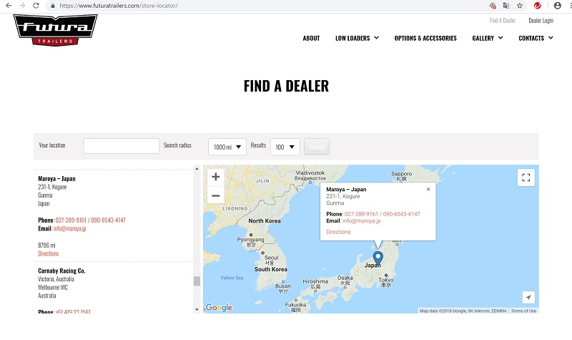Click the Find A Dealer top link
The width and height of the screenshot is (572, 340).
pyautogui.click(x=503, y=21)
